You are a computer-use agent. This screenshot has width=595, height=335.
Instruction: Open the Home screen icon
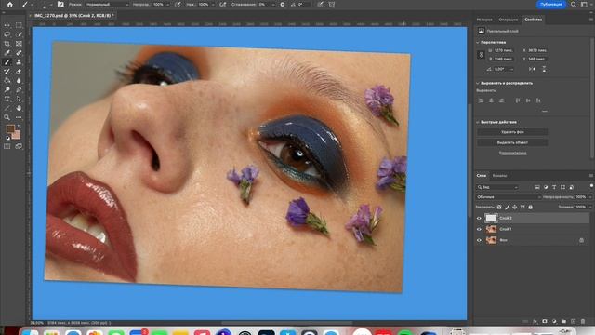pyautogui.click(x=10, y=5)
